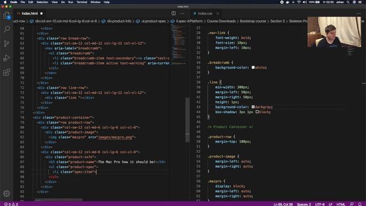Expand Bootstrap course breadcrumb
Image resolution: width=366 pixels, height=206 pixels.
[253, 21]
